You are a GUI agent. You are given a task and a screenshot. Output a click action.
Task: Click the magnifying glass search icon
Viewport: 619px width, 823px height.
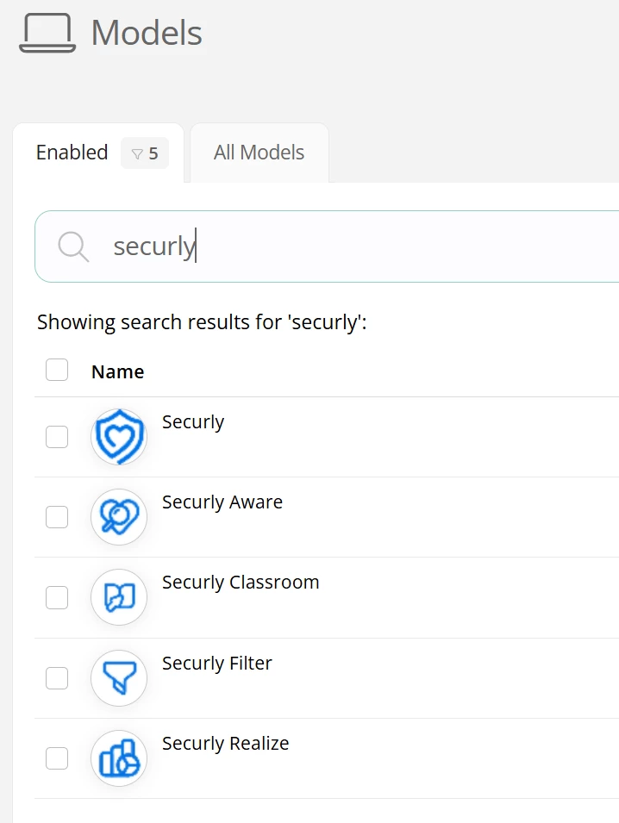(73, 246)
